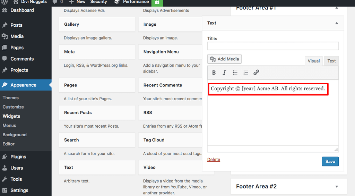This screenshot has height=196, width=355.
Task: Open the Customize submenu item
Action: tap(13, 107)
